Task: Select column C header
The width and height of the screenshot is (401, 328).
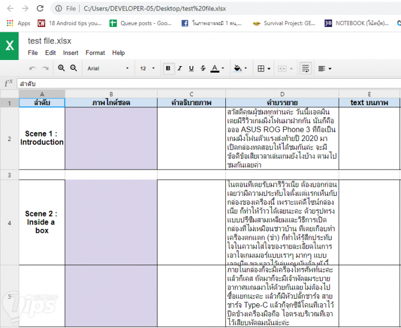Action: (192, 94)
